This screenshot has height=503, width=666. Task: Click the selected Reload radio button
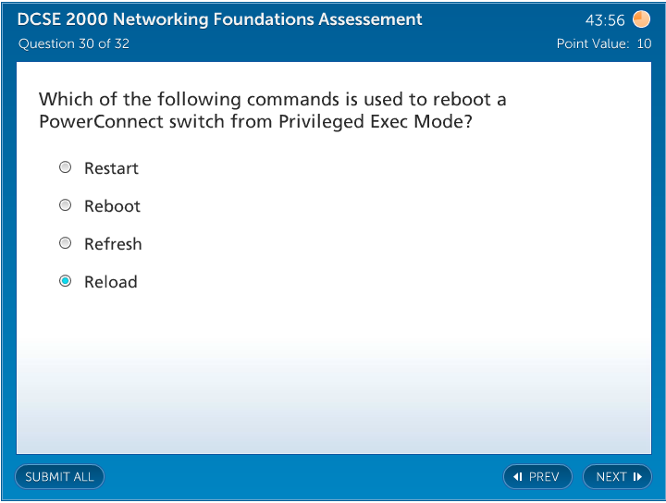[65, 281]
